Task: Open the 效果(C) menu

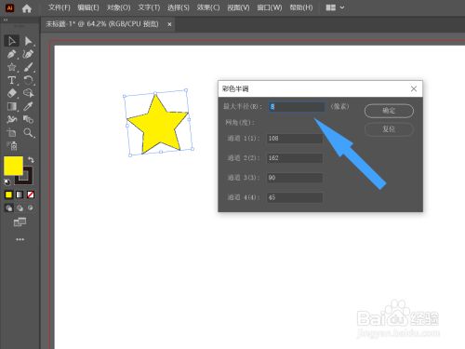Action: click(208, 7)
